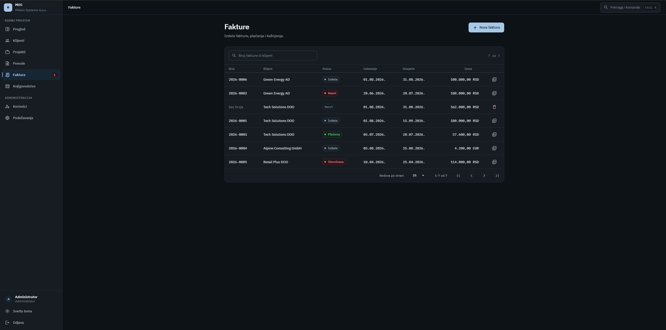Click the Odjava logout arrow icon

[x=7, y=323]
